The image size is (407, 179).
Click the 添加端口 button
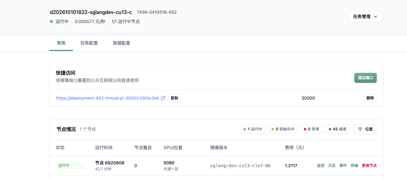click(x=365, y=78)
